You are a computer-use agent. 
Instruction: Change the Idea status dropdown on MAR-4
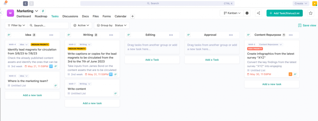tap(24, 45)
